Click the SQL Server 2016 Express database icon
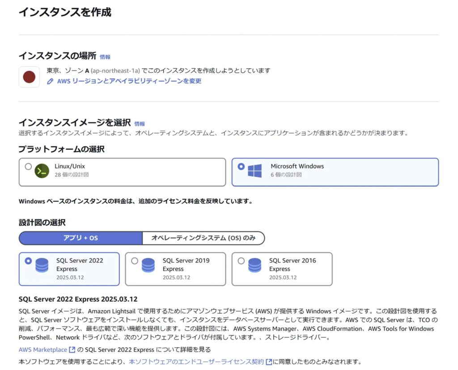 (x=254, y=265)
